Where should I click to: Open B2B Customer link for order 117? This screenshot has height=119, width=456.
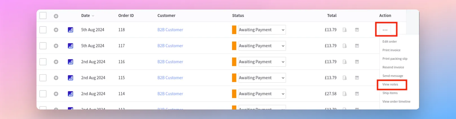point(170,46)
